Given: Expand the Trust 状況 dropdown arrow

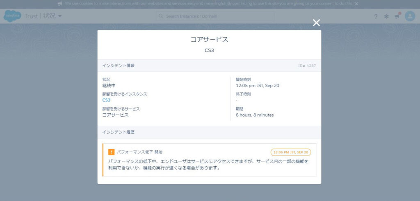Looking at the screenshot, I should [x=60, y=16].
